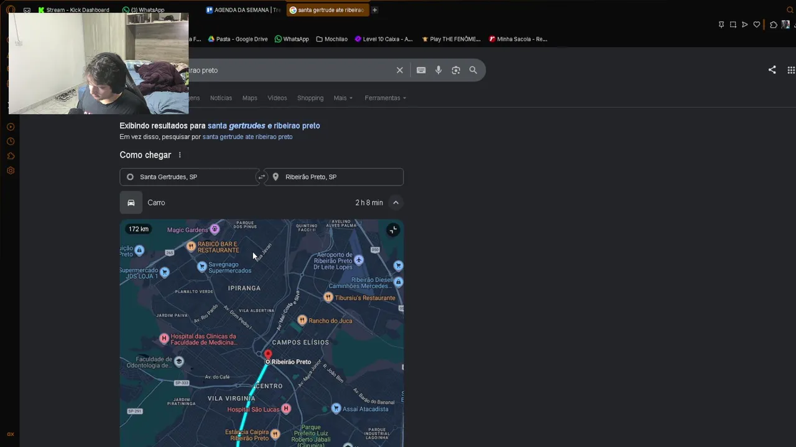Switch to the Notícias results tab
The height and width of the screenshot is (447, 796).
221,98
